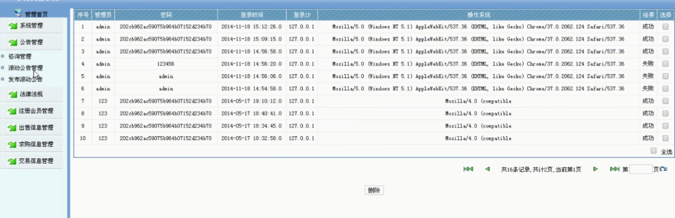Screen dimensions: 675x218
Task: Tick the checkbox for row 9
Action: pyautogui.click(x=665, y=126)
